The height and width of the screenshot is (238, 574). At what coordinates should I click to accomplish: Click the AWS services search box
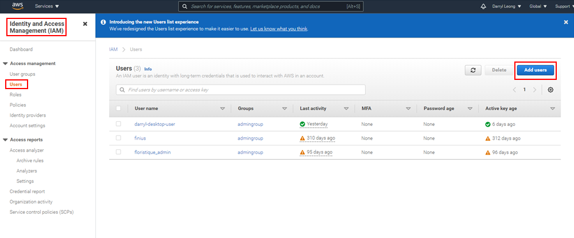tap(271, 6)
